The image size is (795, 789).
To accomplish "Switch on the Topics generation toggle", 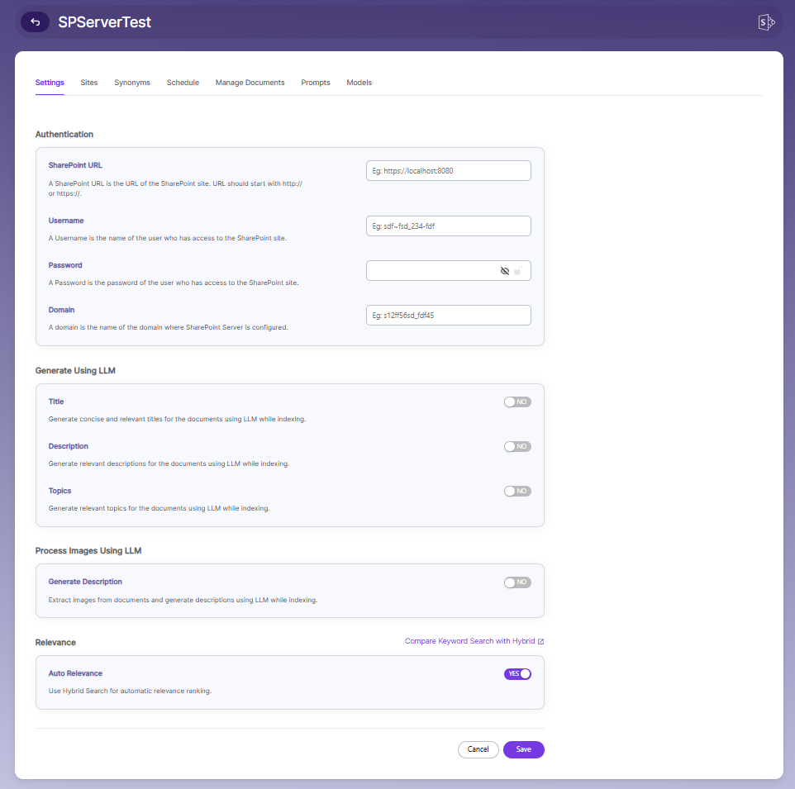I will 517,491.
